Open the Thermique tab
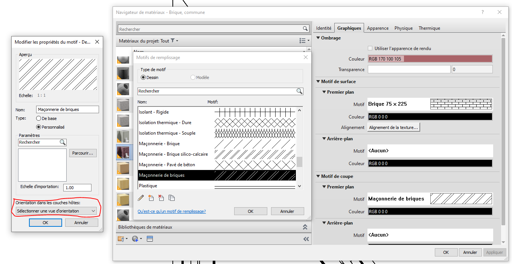Screen dimensions: 512x264 [x=429, y=28]
